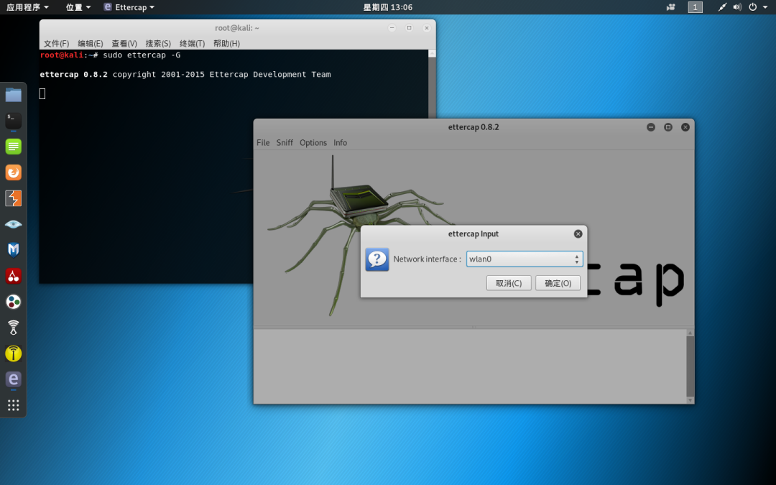
Task: Expand the system menu arrow at top right
Action: click(765, 7)
